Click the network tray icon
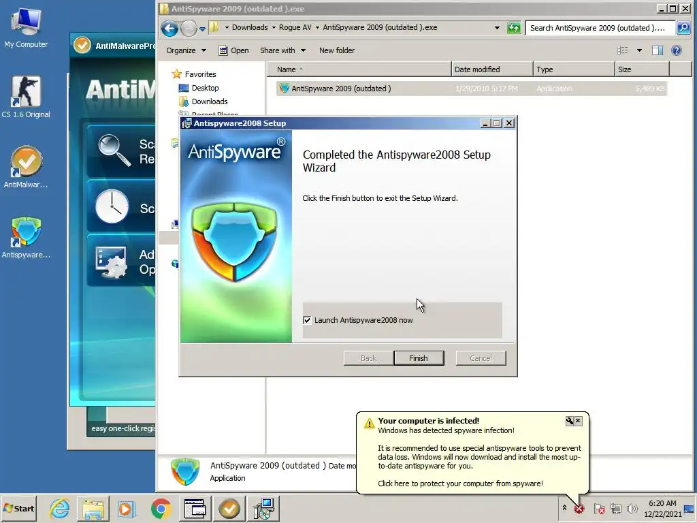Screen dimensions: 697x523 615,508
